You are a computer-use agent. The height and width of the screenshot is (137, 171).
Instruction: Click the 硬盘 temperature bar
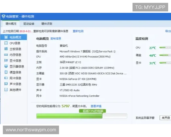165,55
